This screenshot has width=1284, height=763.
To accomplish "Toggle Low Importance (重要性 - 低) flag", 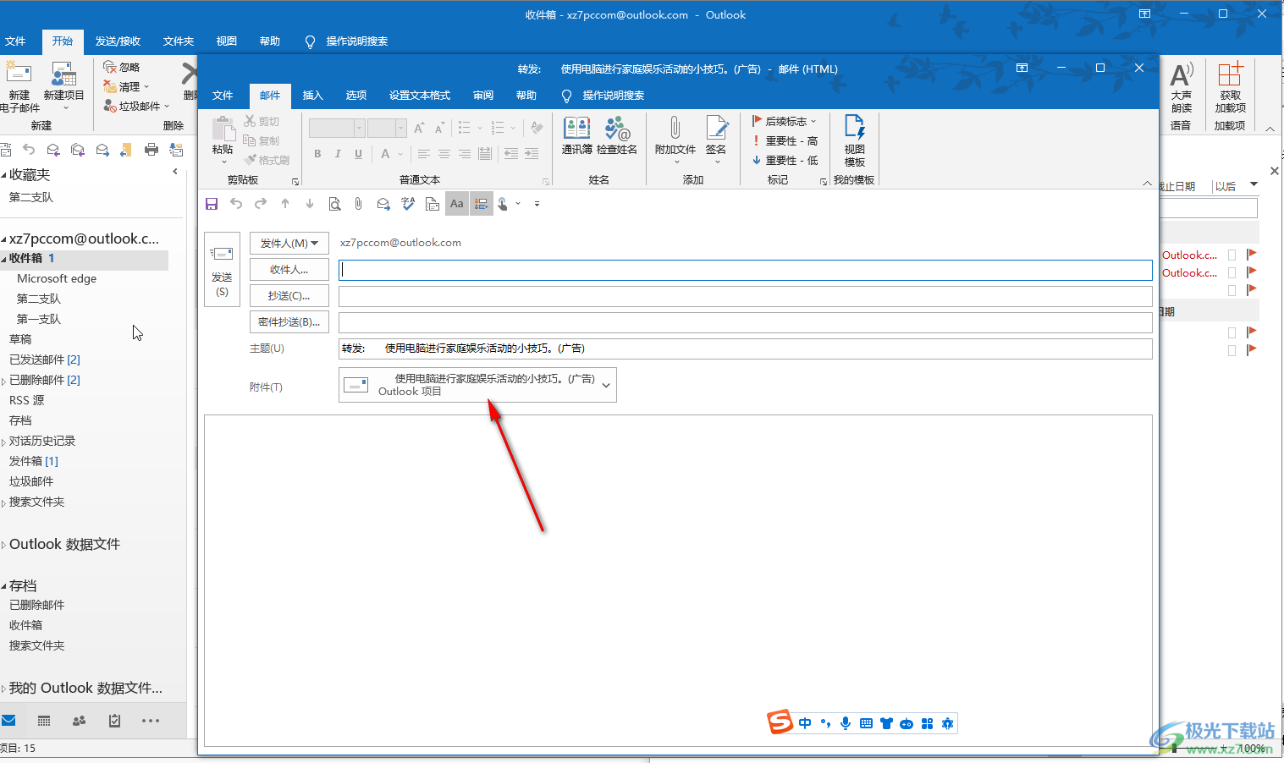I will point(785,160).
